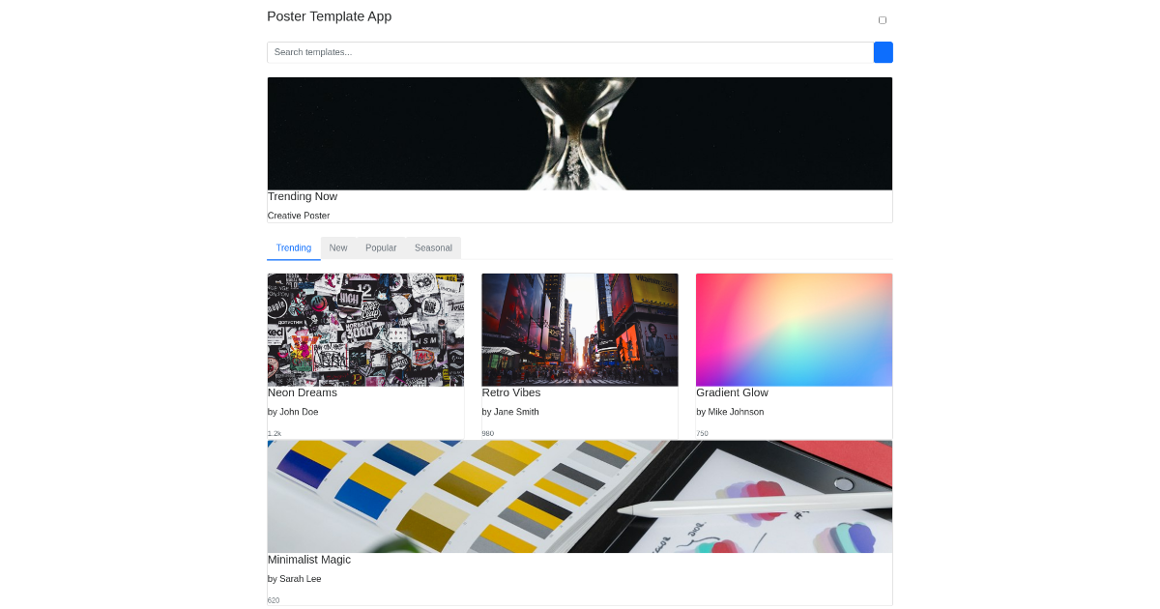
Task: Open the Retro Vibes template thumbnail
Action: point(580,330)
